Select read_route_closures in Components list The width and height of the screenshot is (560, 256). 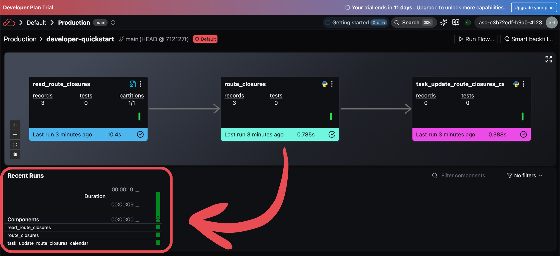click(x=29, y=228)
